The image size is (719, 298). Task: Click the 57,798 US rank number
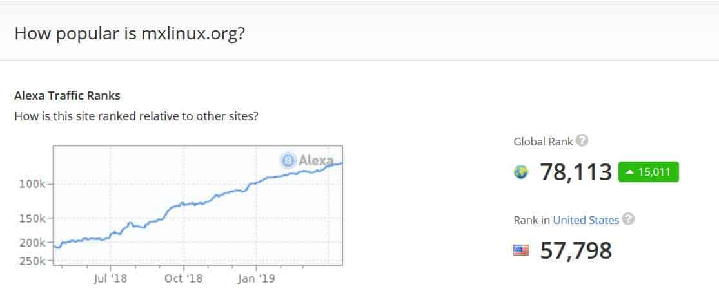coord(576,250)
